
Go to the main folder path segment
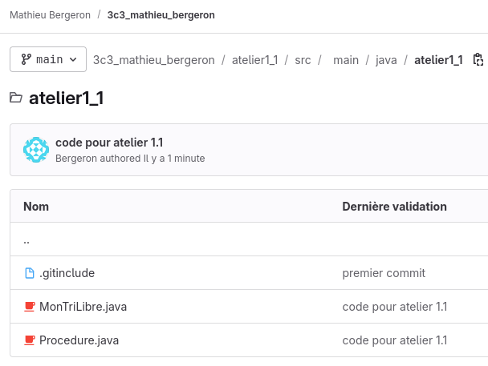tap(346, 60)
